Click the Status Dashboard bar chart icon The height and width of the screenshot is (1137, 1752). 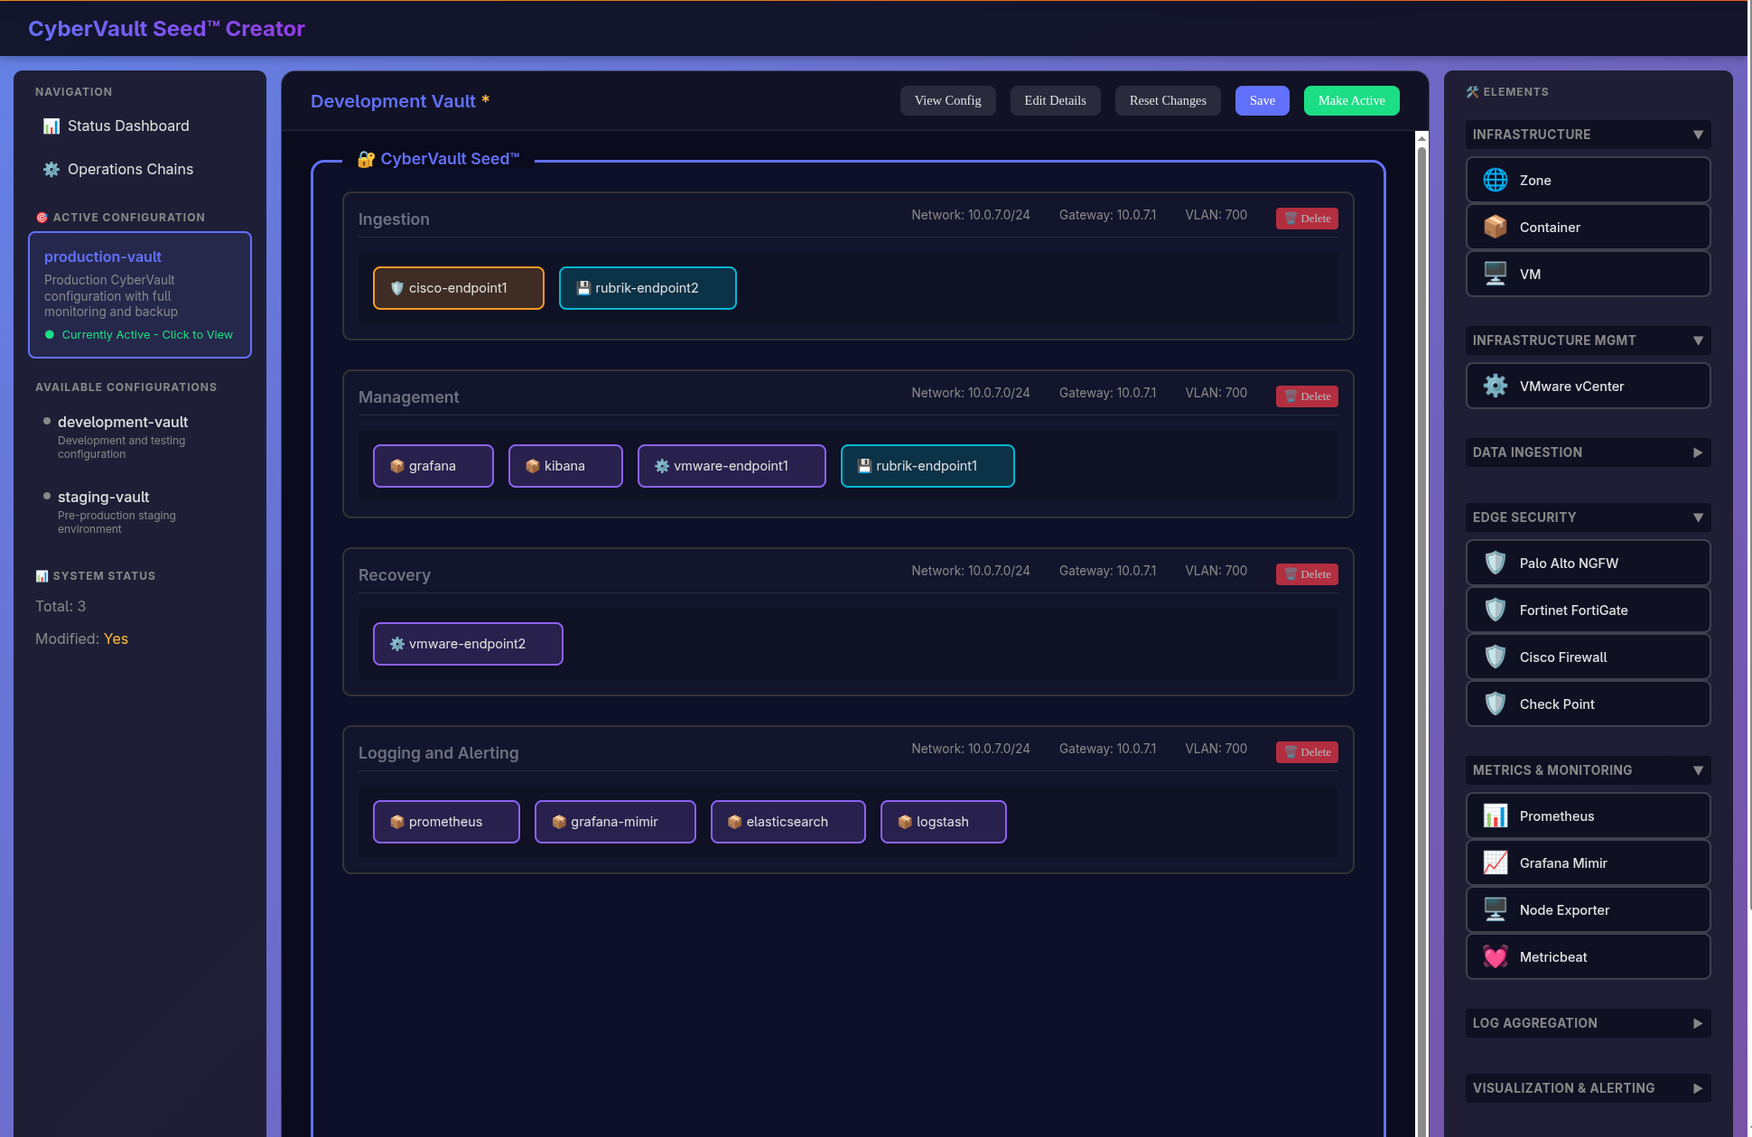(x=51, y=126)
